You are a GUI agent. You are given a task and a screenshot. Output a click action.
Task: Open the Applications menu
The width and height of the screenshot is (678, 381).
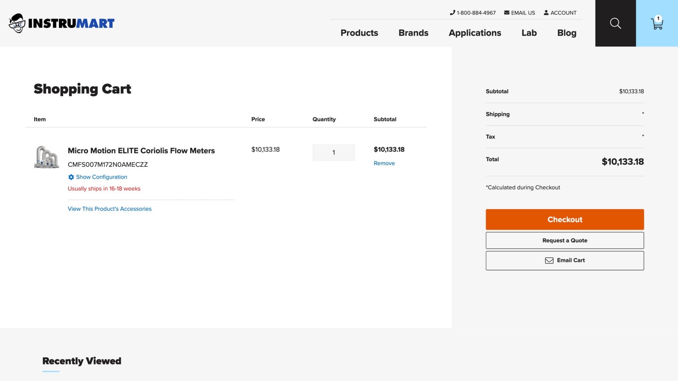click(475, 33)
